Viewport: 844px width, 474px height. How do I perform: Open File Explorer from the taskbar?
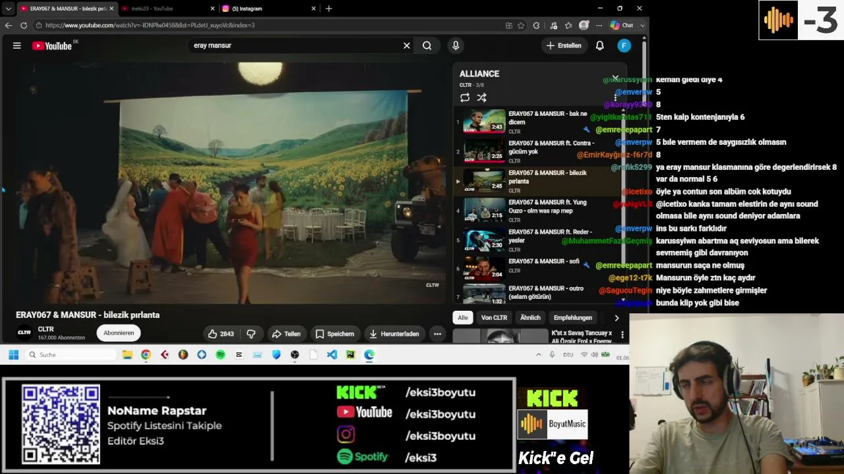pyautogui.click(x=127, y=355)
